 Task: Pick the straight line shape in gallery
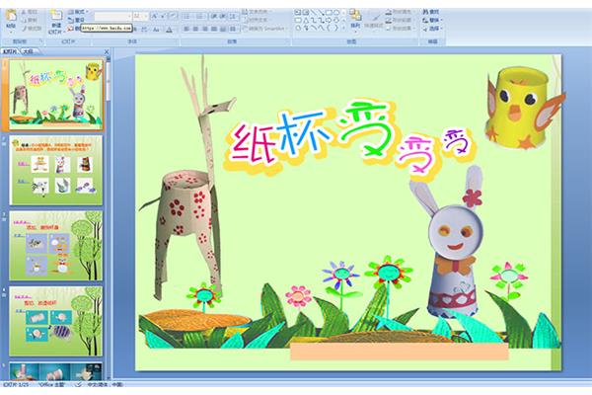tap(313, 12)
